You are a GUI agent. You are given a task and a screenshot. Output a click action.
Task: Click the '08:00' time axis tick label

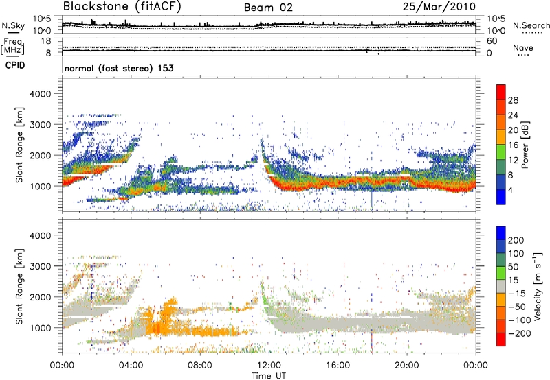(x=200, y=366)
